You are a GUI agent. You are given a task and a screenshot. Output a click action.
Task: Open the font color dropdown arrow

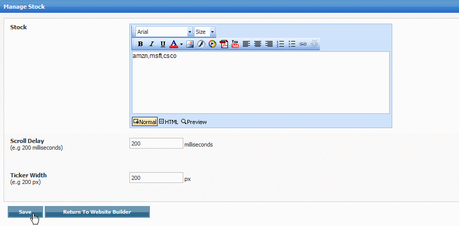(x=181, y=44)
